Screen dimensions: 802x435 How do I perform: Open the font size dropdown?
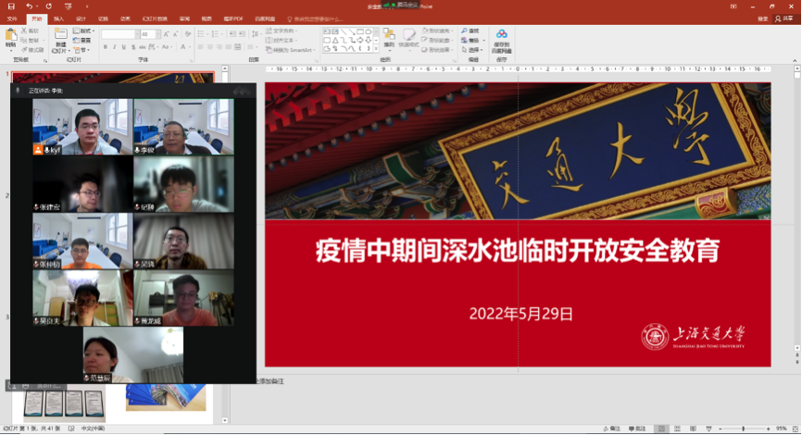coord(157,34)
